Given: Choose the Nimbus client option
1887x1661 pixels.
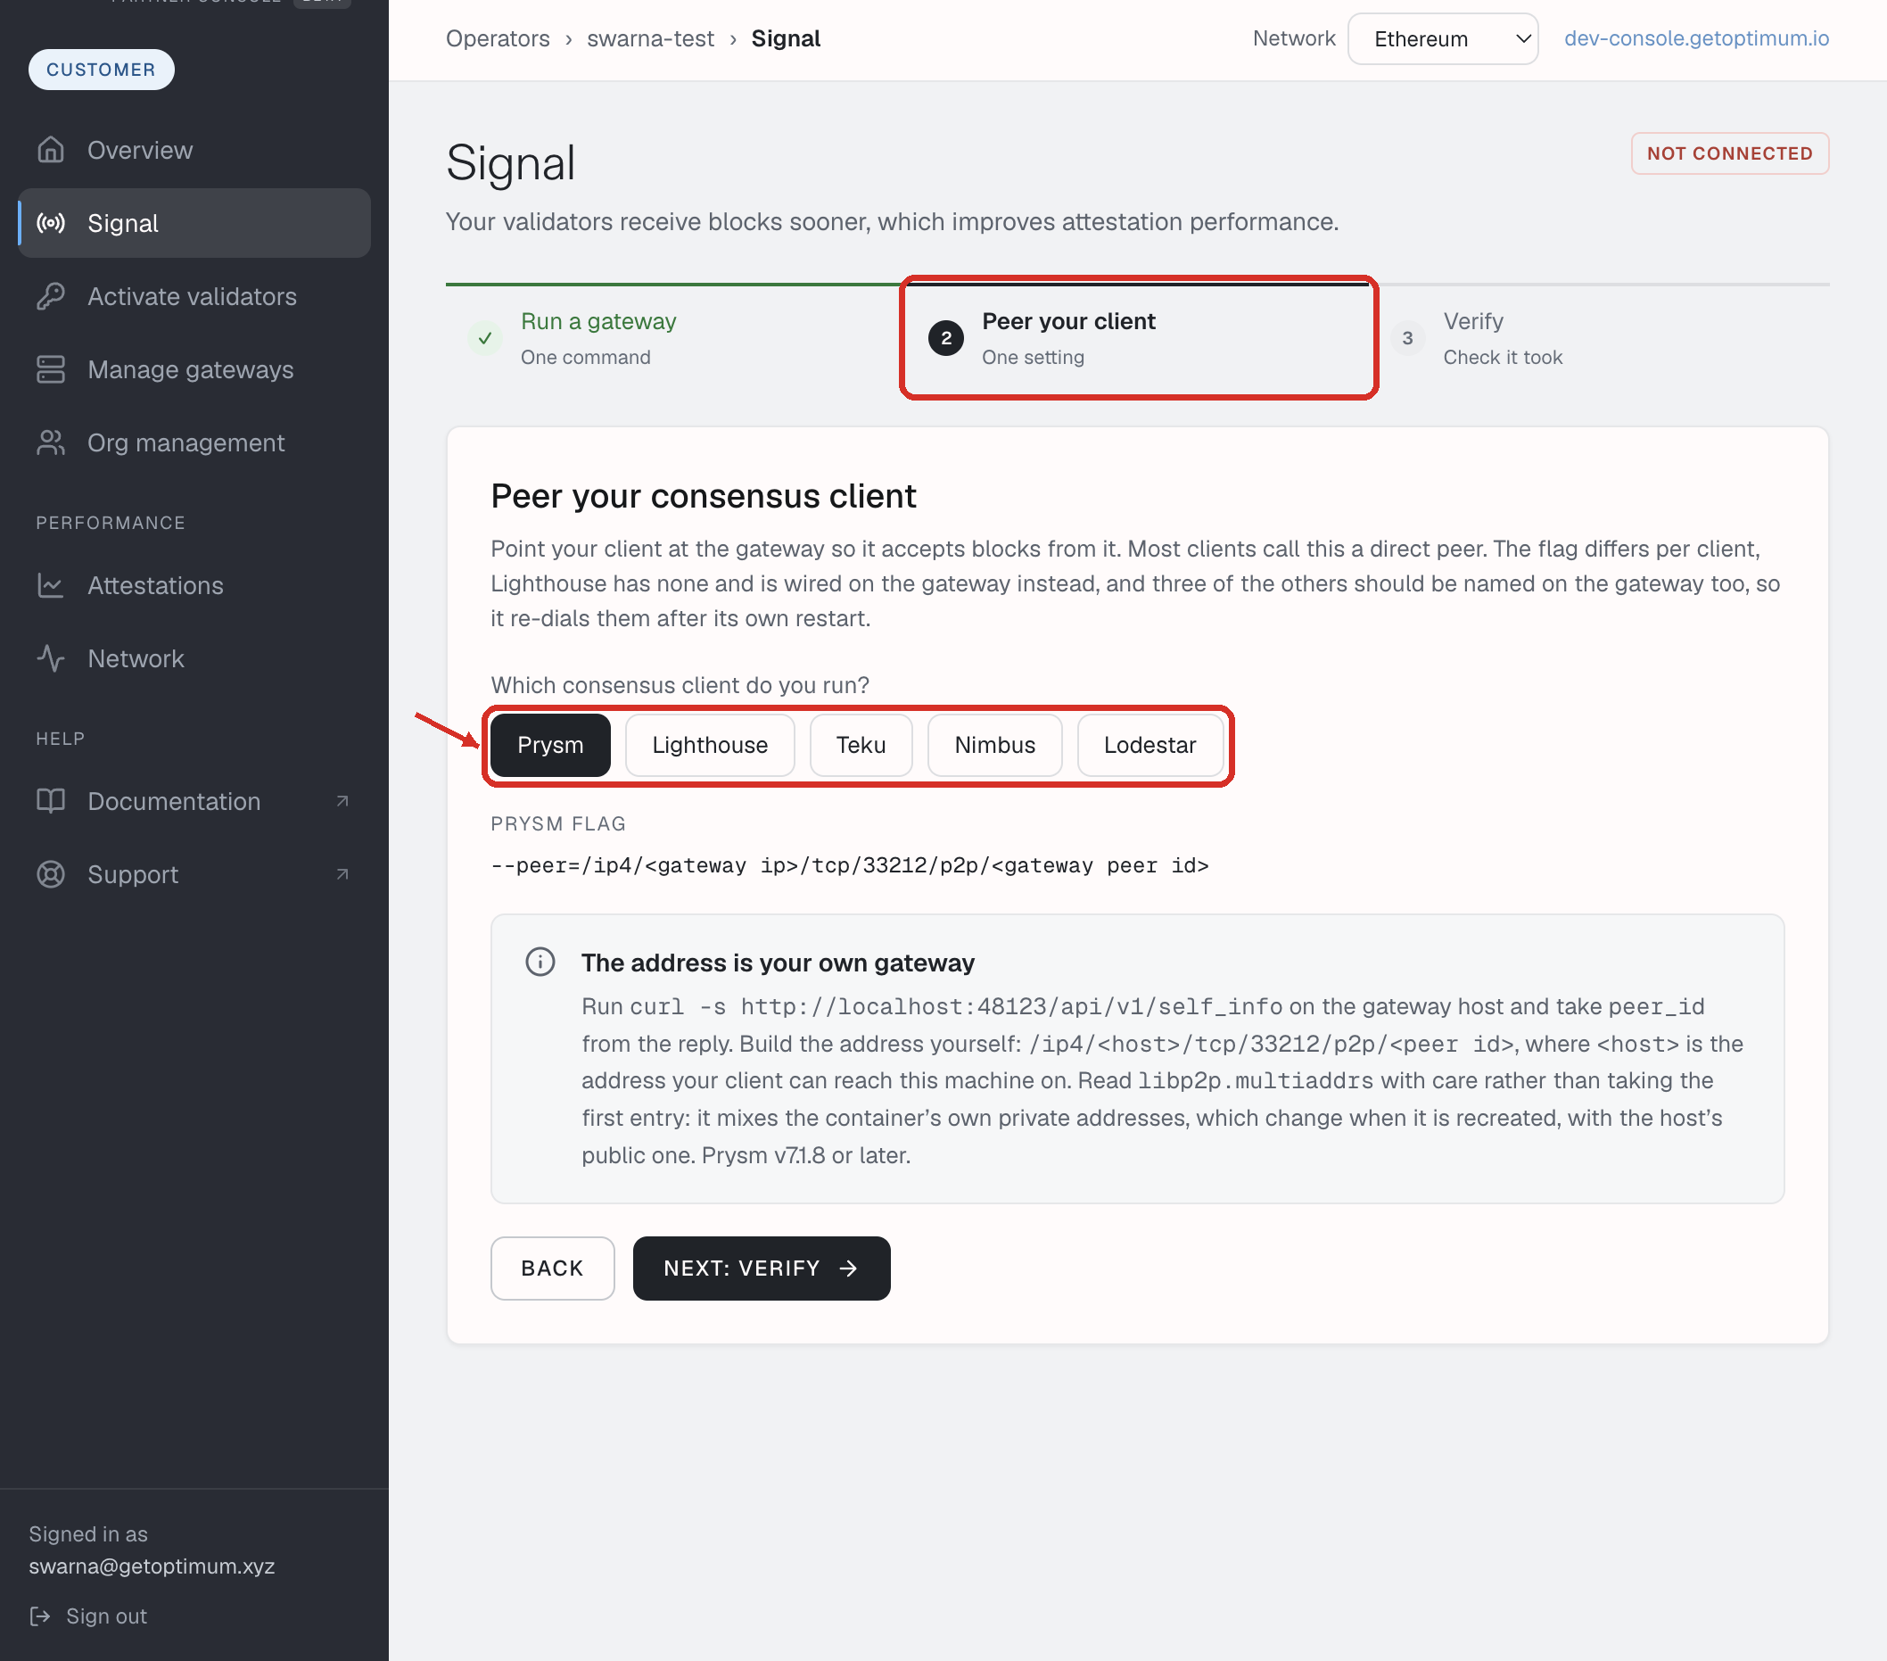Looking at the screenshot, I should click(x=995, y=745).
